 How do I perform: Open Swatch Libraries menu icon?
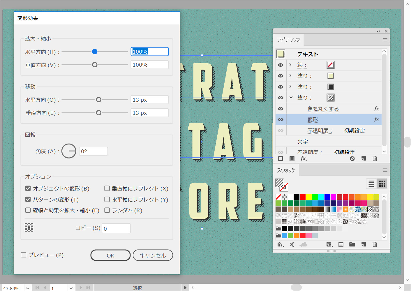pyautogui.click(x=280, y=244)
